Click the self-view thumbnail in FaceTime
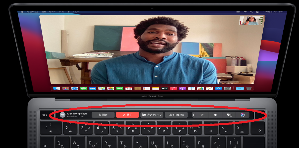The image size is (299, 148). tap(251, 20)
